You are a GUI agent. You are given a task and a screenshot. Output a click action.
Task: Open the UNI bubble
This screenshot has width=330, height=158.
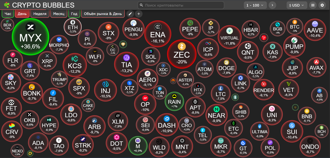coord(272,114)
